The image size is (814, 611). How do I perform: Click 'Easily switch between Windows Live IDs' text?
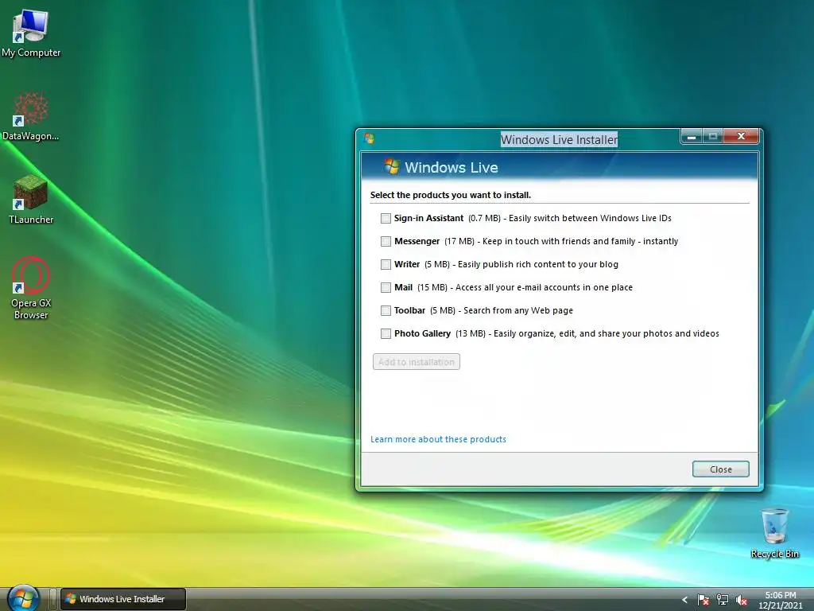(x=591, y=218)
